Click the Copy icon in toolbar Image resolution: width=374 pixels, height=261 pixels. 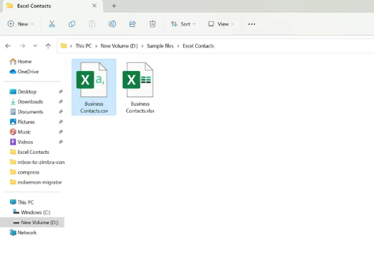pos(72,24)
